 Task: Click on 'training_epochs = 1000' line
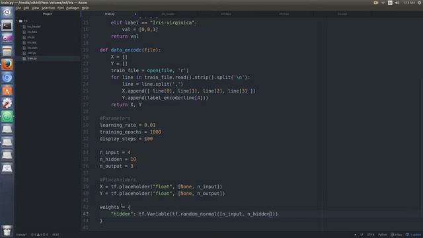click(x=130, y=132)
